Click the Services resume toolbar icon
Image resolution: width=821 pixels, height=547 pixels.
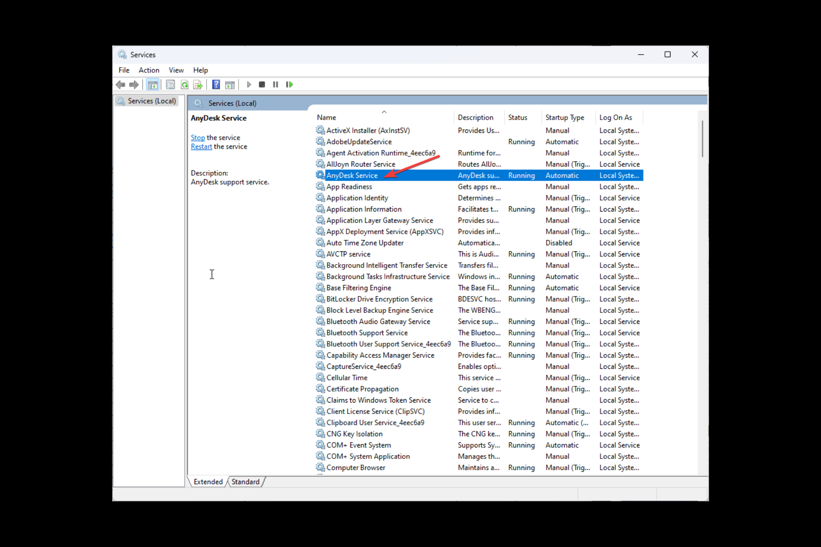(x=289, y=84)
